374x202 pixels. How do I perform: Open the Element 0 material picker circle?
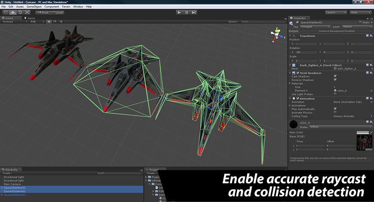[372, 91]
